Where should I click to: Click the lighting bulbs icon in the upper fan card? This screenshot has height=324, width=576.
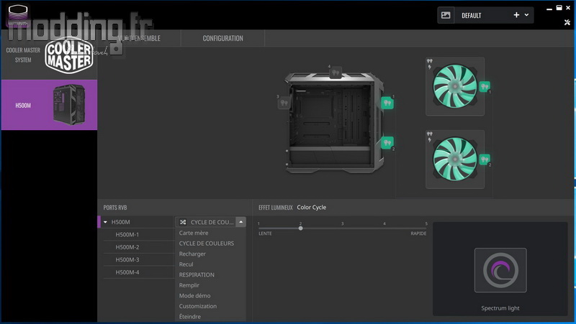tap(429, 61)
